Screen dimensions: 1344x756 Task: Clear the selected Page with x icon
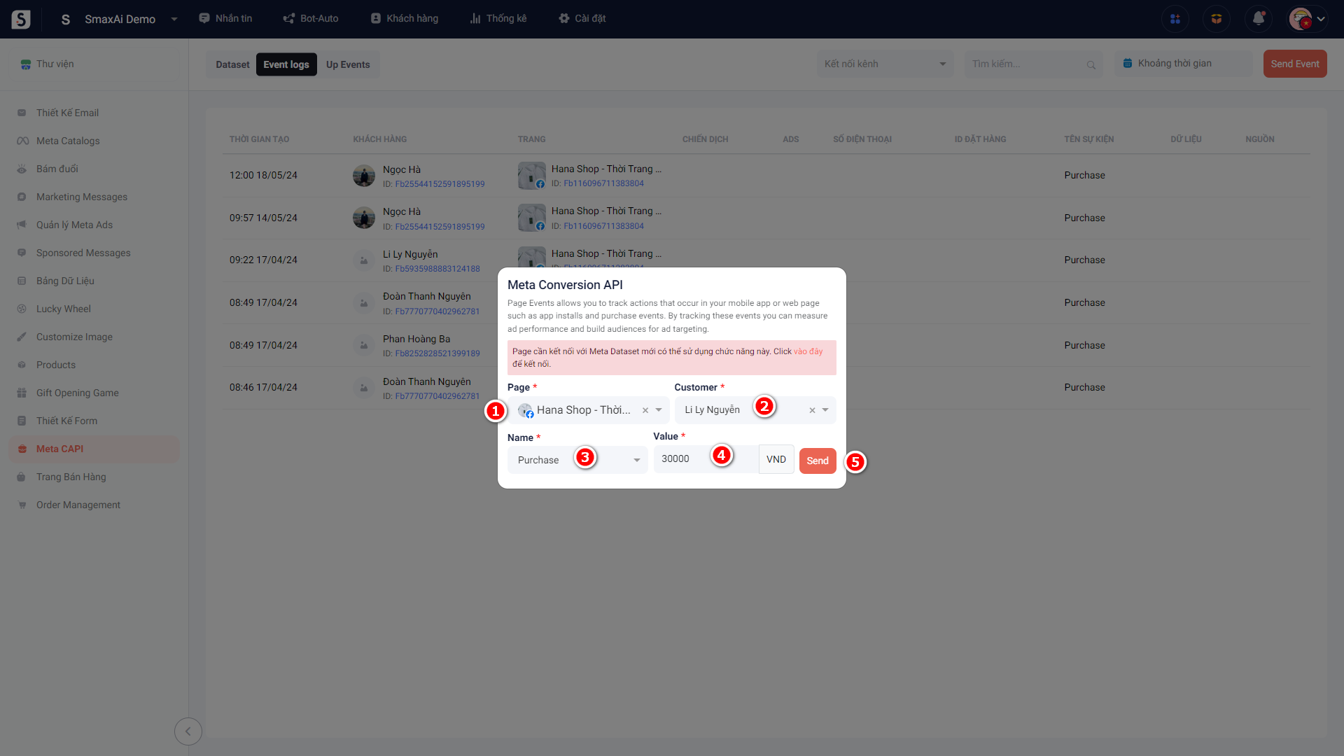[645, 410]
